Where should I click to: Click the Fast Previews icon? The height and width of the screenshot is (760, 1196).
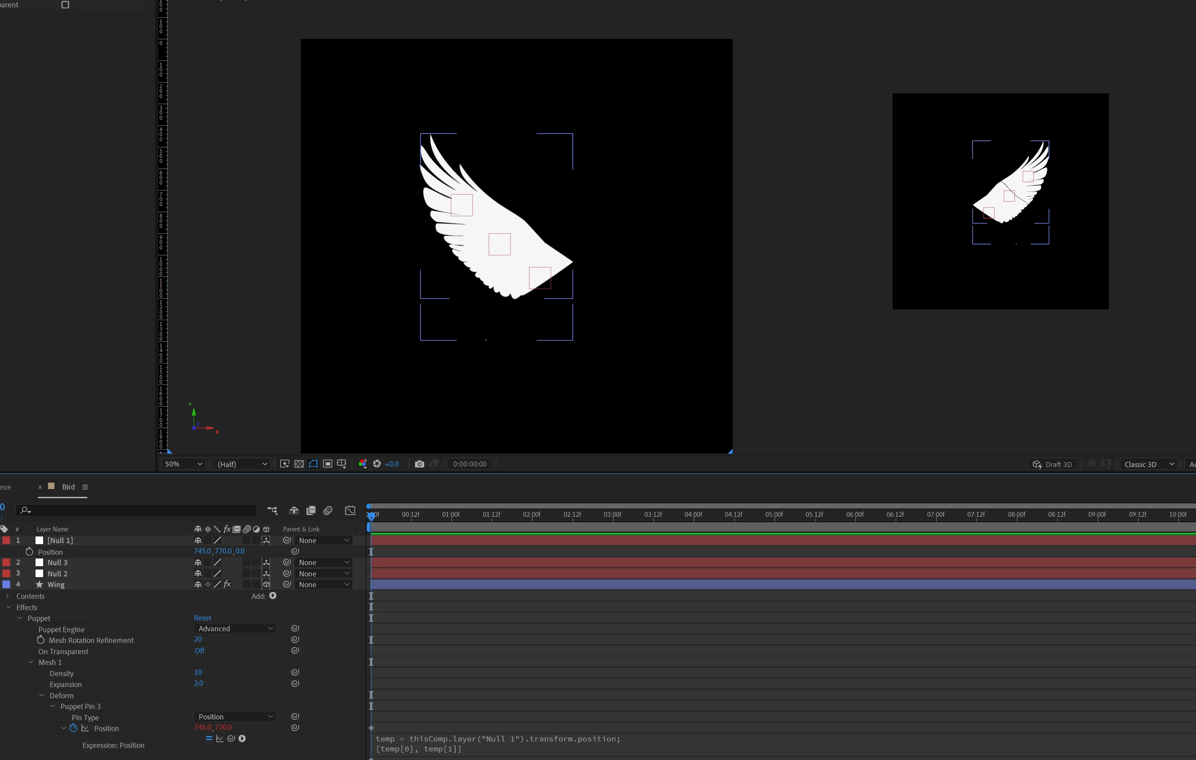point(284,464)
